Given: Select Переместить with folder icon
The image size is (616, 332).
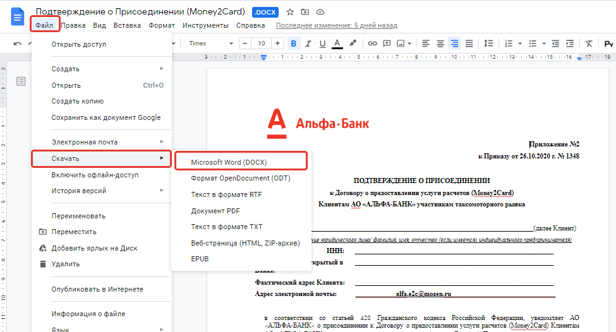Looking at the screenshot, I should [101, 232].
